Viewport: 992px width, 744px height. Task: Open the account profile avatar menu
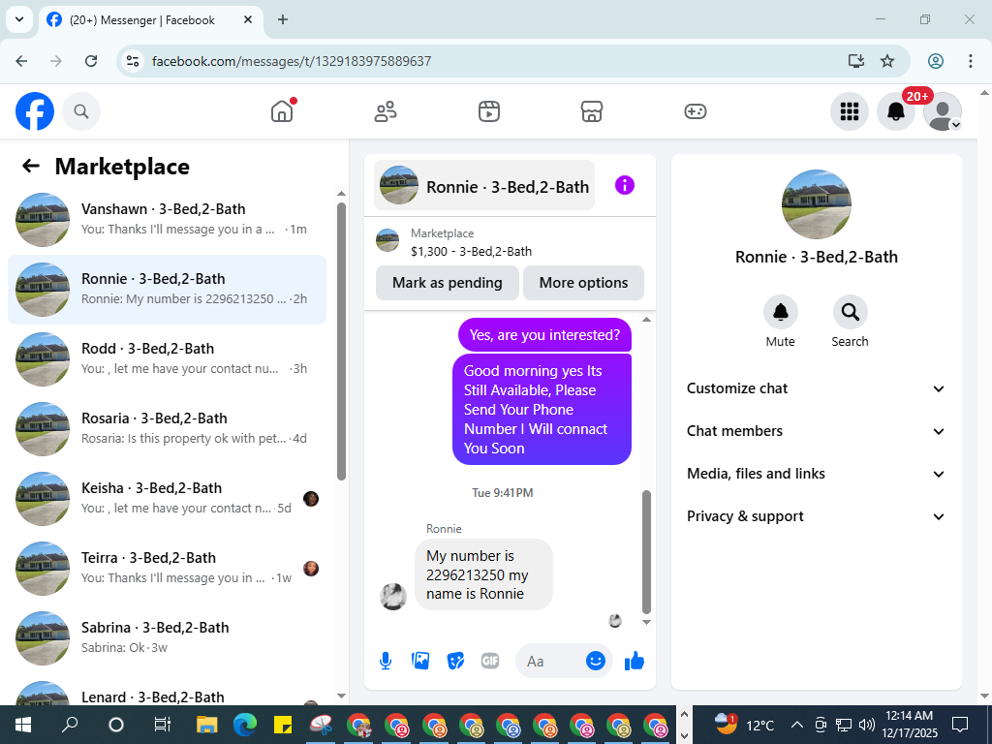point(942,111)
